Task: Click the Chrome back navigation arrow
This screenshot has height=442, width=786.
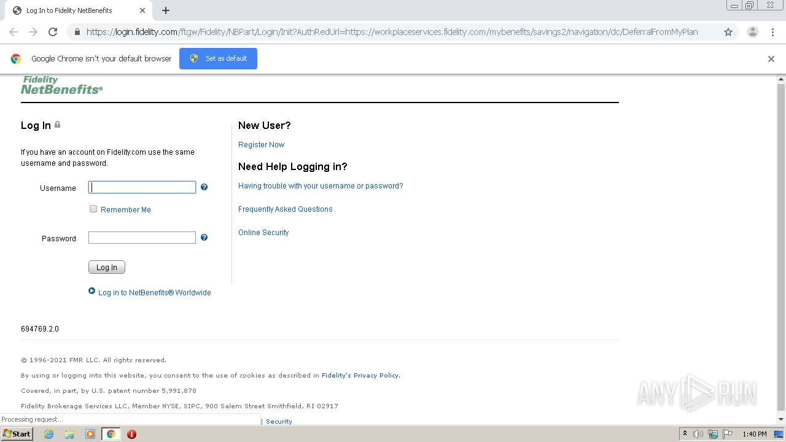Action: [x=14, y=32]
